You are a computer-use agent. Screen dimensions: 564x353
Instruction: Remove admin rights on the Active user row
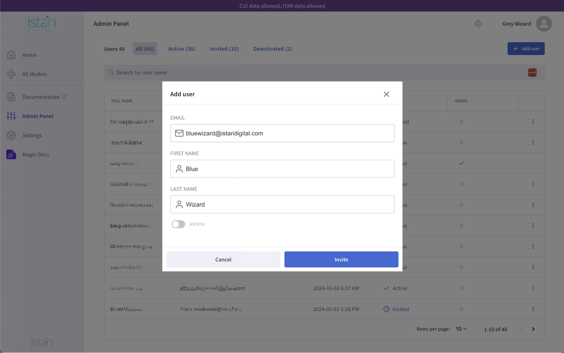click(x=461, y=288)
